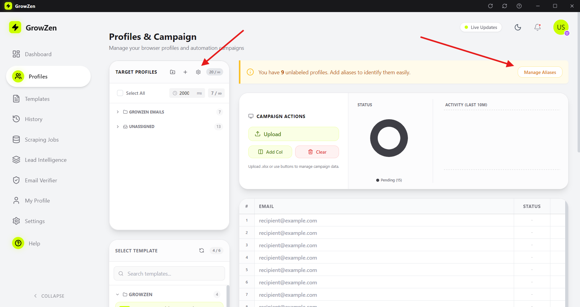Toggle dark mode moon icon
This screenshot has width=580, height=307.
(x=518, y=27)
